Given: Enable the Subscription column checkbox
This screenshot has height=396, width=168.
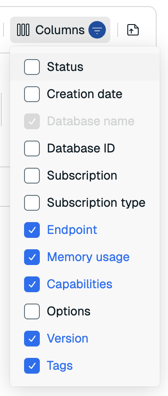Looking at the screenshot, I should [x=32, y=176].
